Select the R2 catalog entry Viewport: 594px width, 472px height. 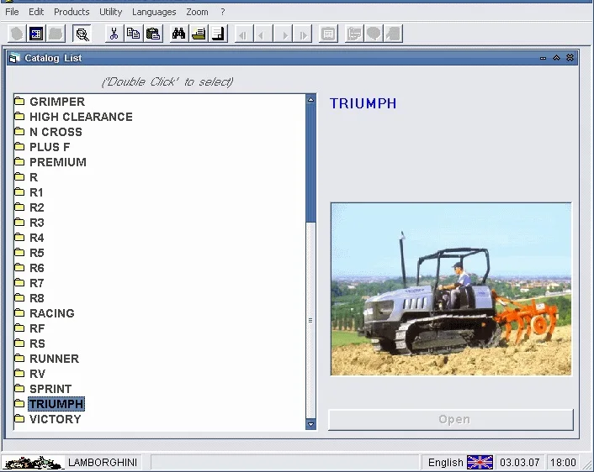37,207
